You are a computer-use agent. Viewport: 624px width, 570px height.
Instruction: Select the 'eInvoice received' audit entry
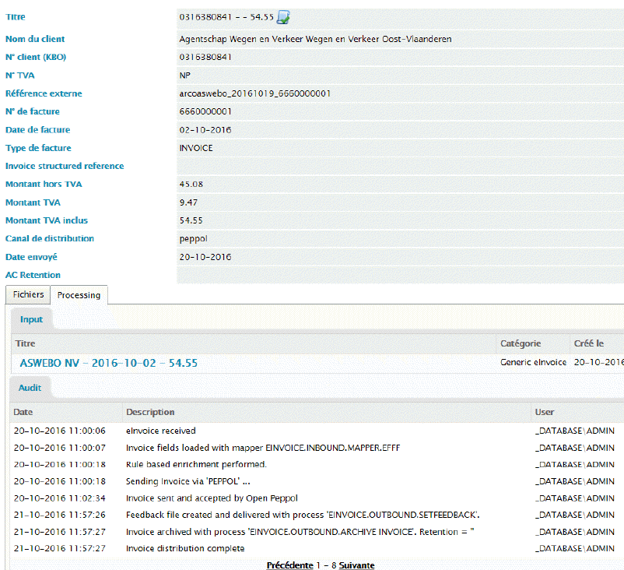tap(161, 431)
